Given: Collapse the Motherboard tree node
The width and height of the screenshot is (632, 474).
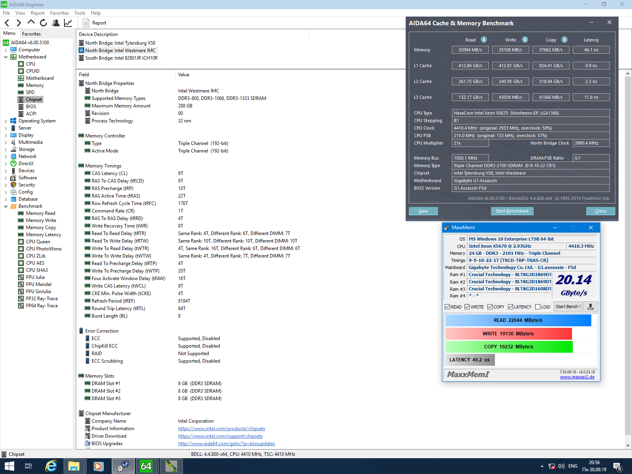Looking at the screenshot, I should click(6, 57).
